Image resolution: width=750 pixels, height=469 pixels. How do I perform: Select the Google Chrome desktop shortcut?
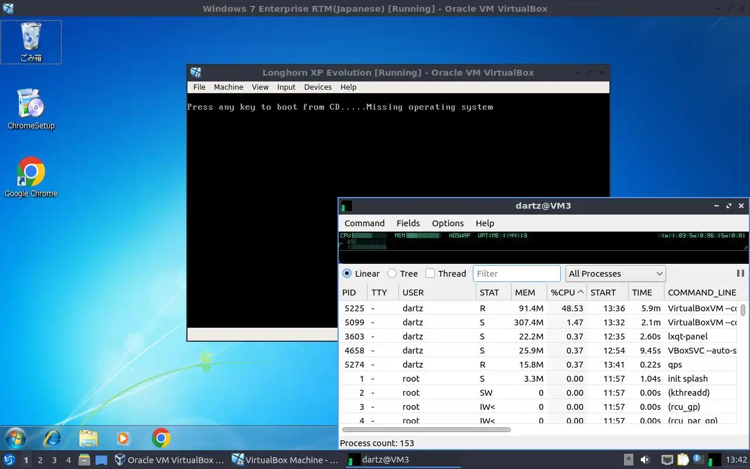point(31,177)
